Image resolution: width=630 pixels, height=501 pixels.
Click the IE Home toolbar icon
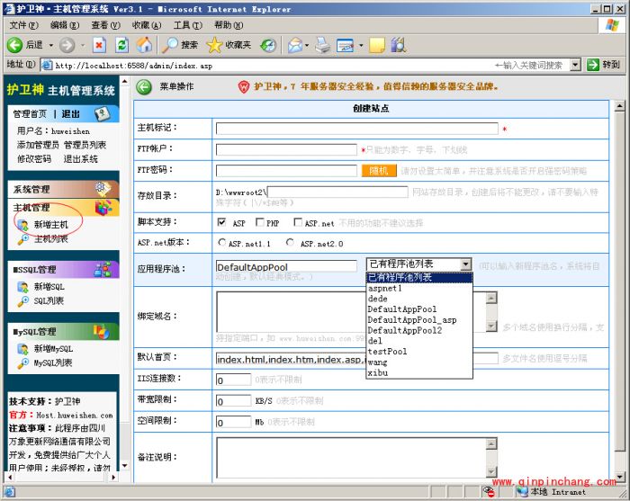click(x=144, y=45)
